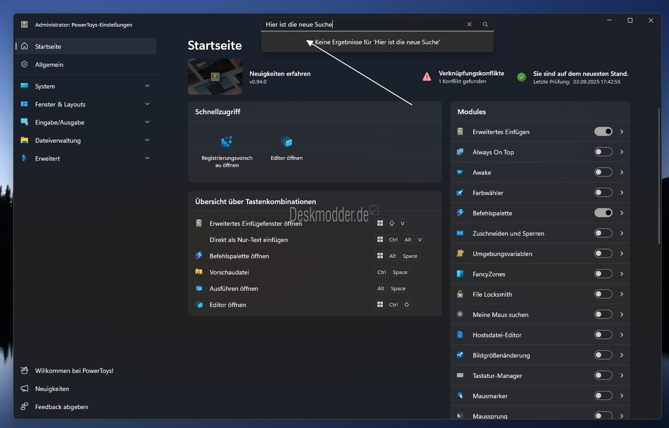Open Neuigkeiten in the sidebar
The height and width of the screenshot is (428, 669).
(86, 388)
